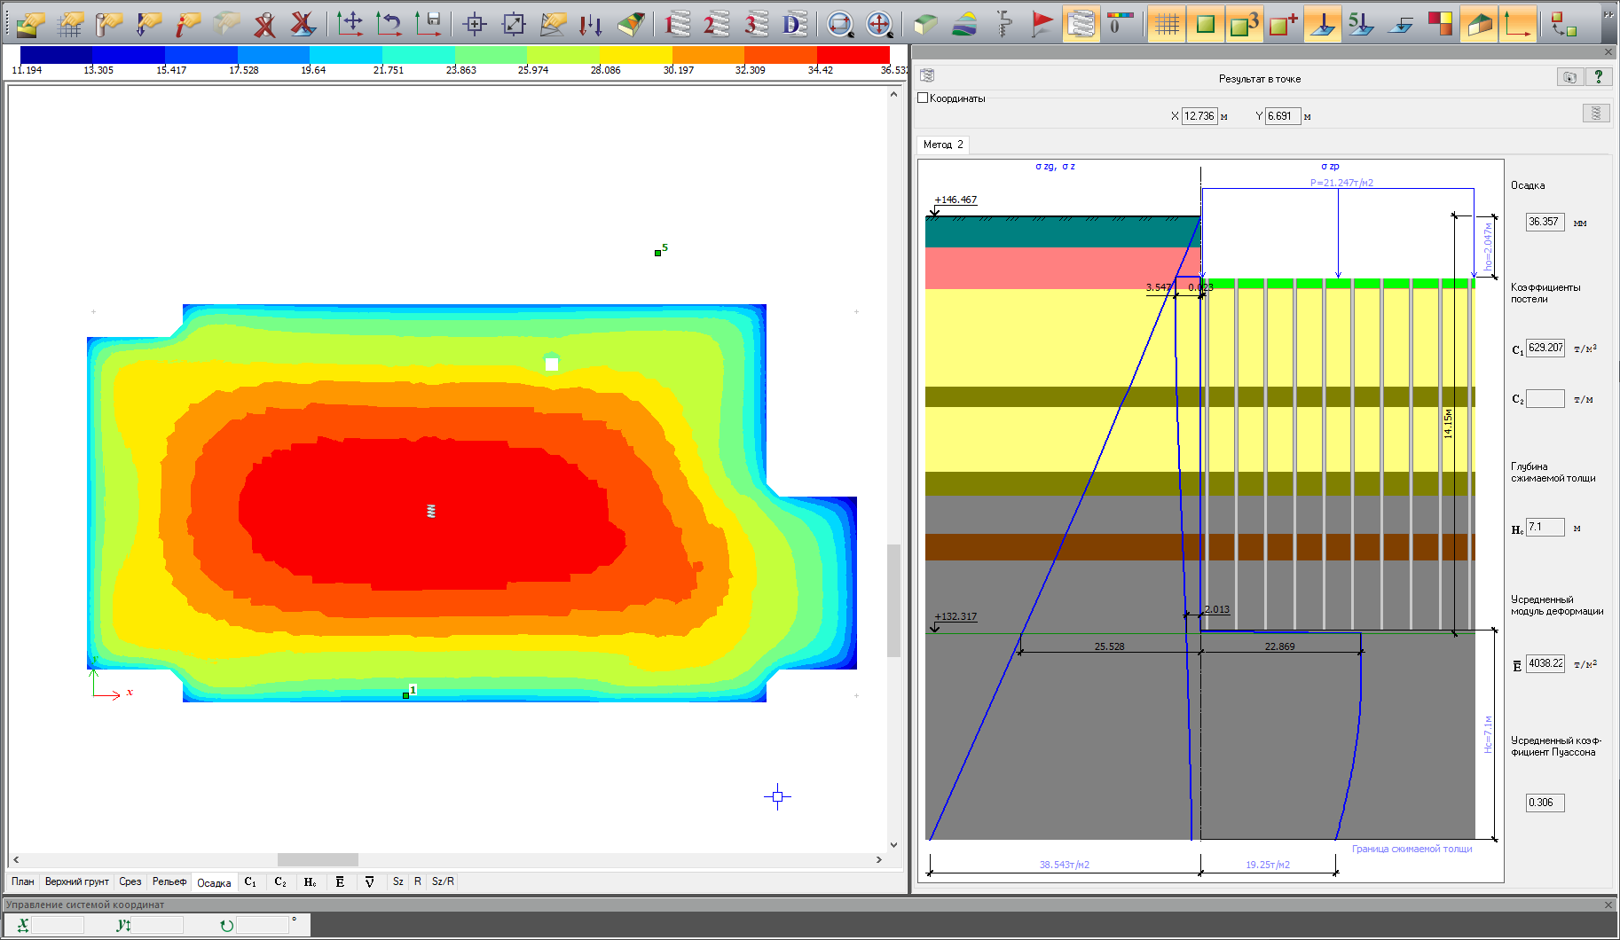Switch to the Рельеф tab
Screen dimensions: 1620x940
pos(169,881)
